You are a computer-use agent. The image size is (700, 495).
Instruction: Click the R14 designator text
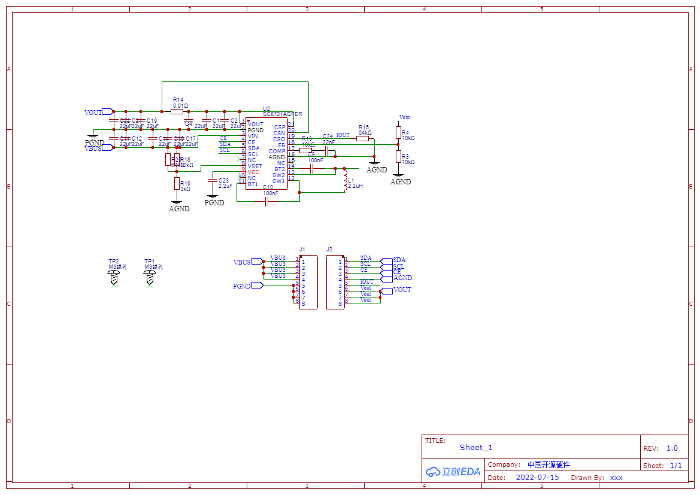click(x=178, y=100)
